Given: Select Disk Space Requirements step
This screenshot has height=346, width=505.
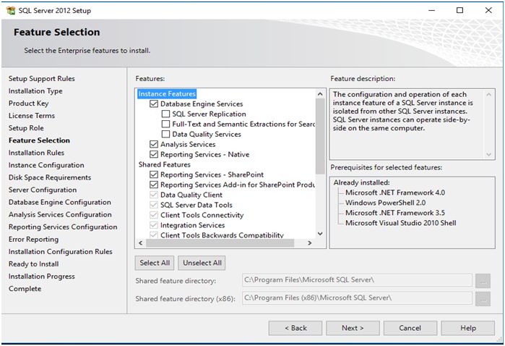Looking at the screenshot, I should point(50,177).
